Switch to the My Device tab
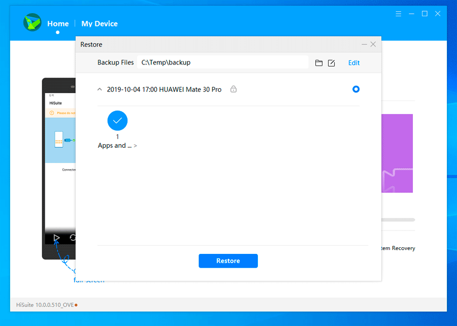 [x=100, y=23]
